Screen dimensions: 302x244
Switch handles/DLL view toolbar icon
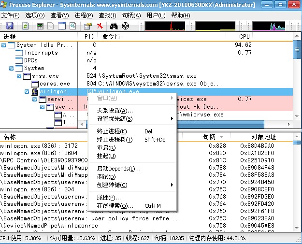tap(72, 26)
